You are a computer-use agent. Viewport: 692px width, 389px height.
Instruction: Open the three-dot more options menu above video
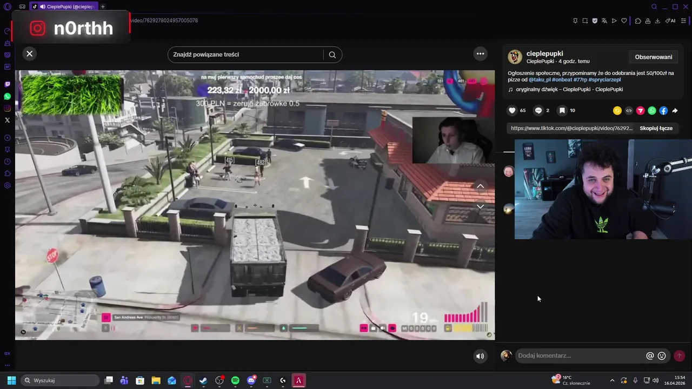click(480, 53)
